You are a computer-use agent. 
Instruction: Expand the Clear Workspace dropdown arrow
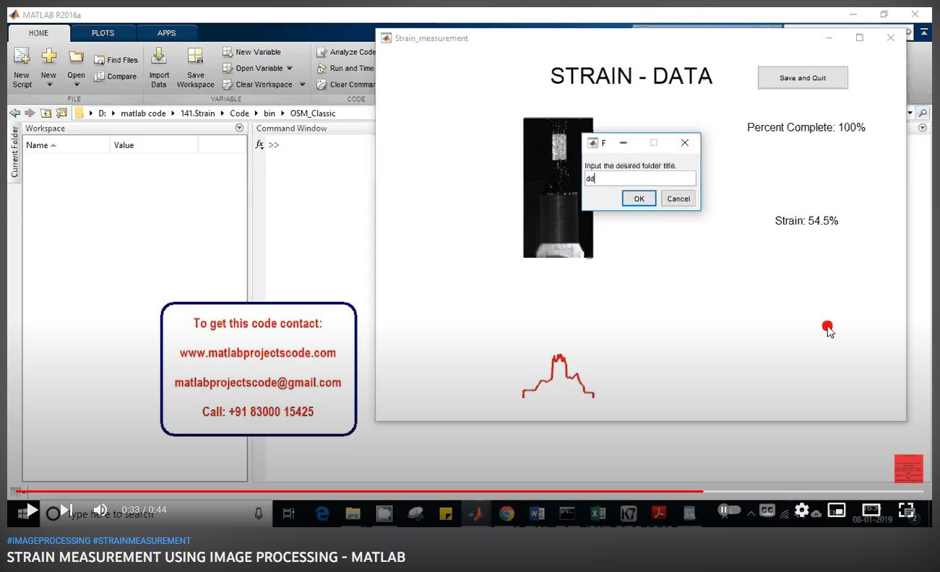pyautogui.click(x=302, y=84)
